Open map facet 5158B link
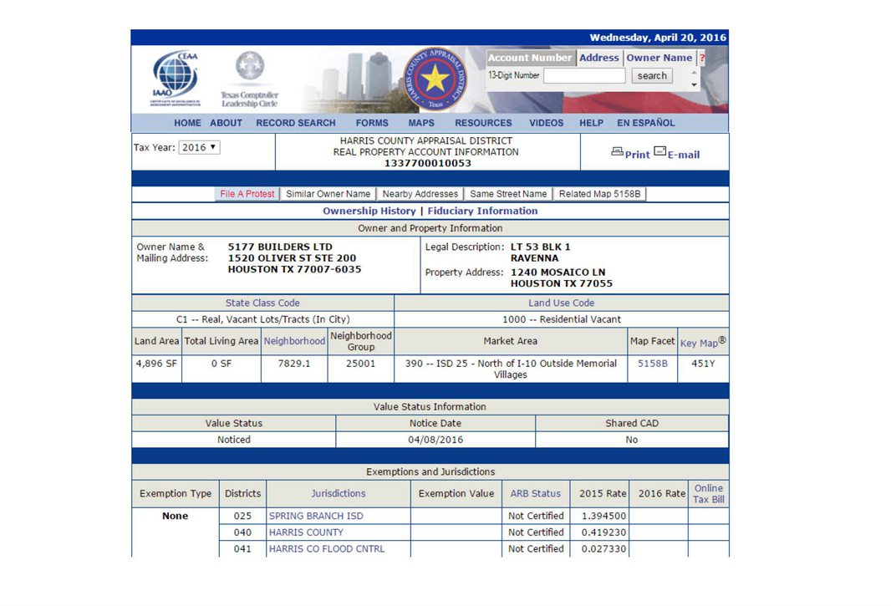This screenshot has height=606, width=891. tap(652, 364)
